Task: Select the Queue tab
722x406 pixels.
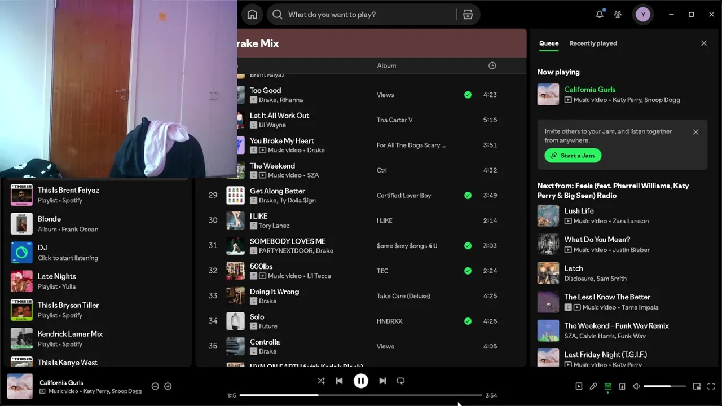Action: (549, 43)
